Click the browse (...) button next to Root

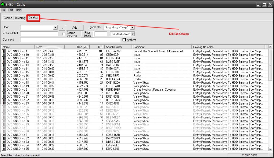point(62,28)
